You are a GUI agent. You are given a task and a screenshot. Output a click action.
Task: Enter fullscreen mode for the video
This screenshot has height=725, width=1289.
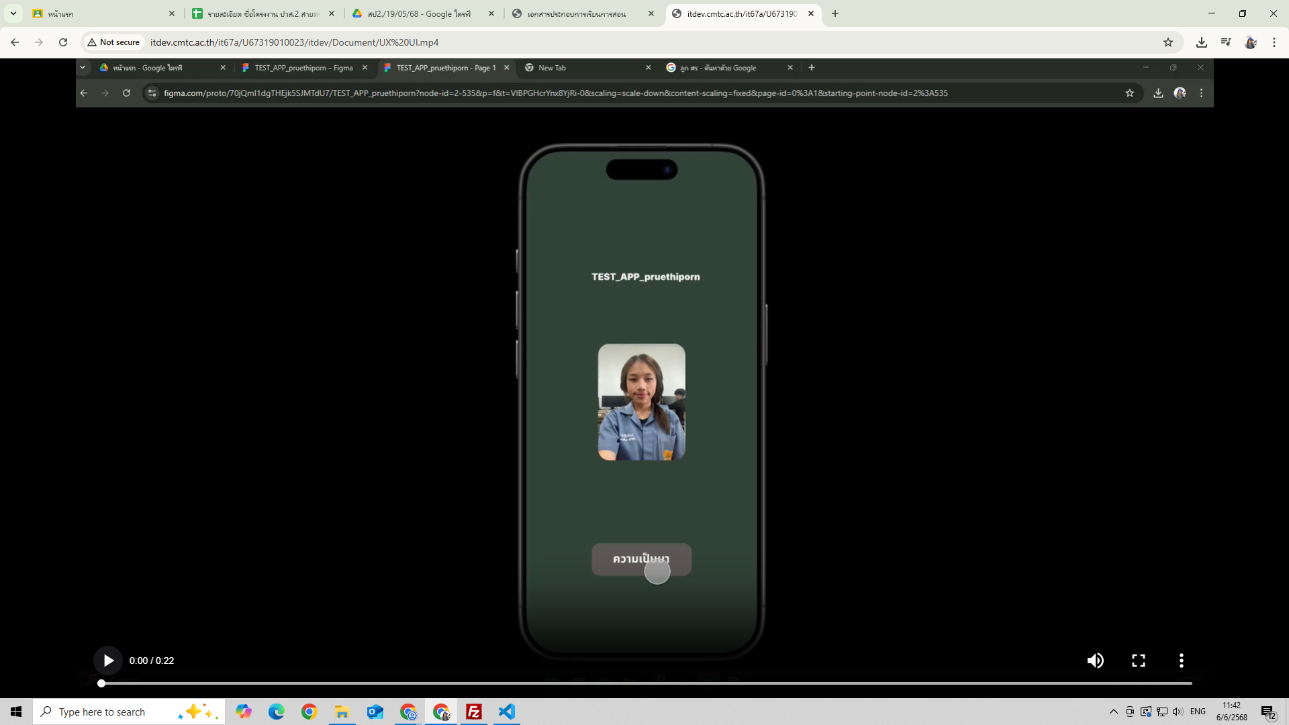click(1139, 661)
